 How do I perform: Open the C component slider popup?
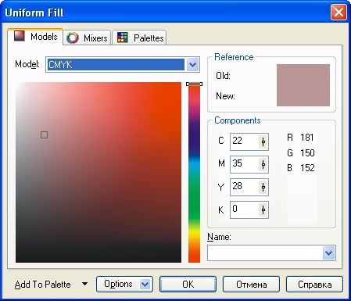pos(263,142)
